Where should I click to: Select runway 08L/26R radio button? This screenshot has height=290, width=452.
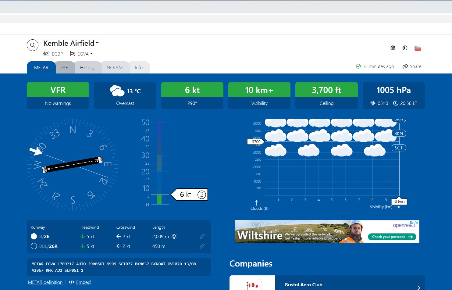34,246
